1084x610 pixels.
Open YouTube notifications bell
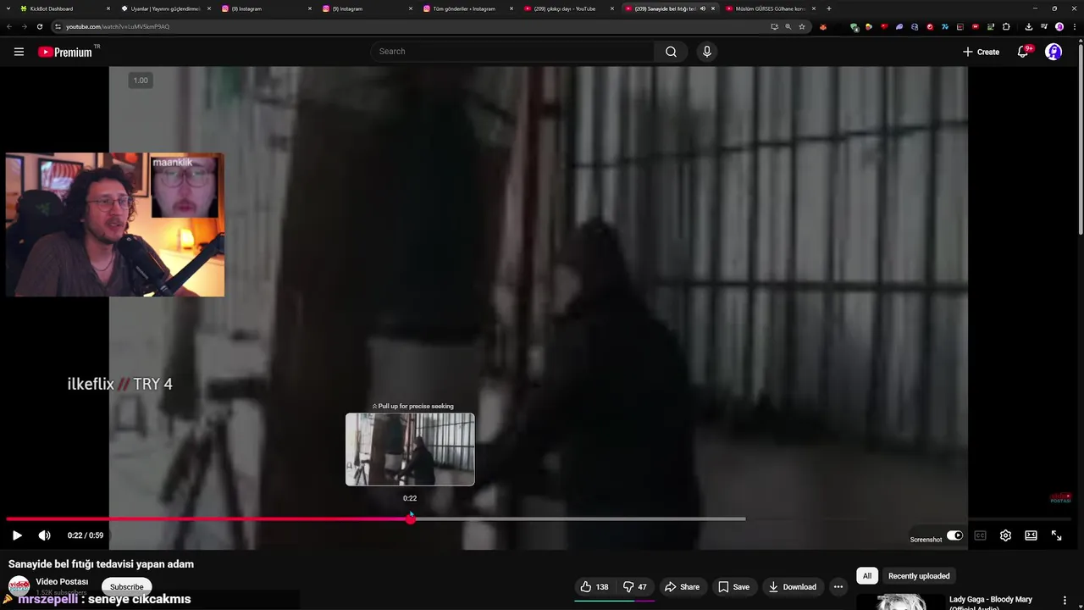(x=1024, y=52)
